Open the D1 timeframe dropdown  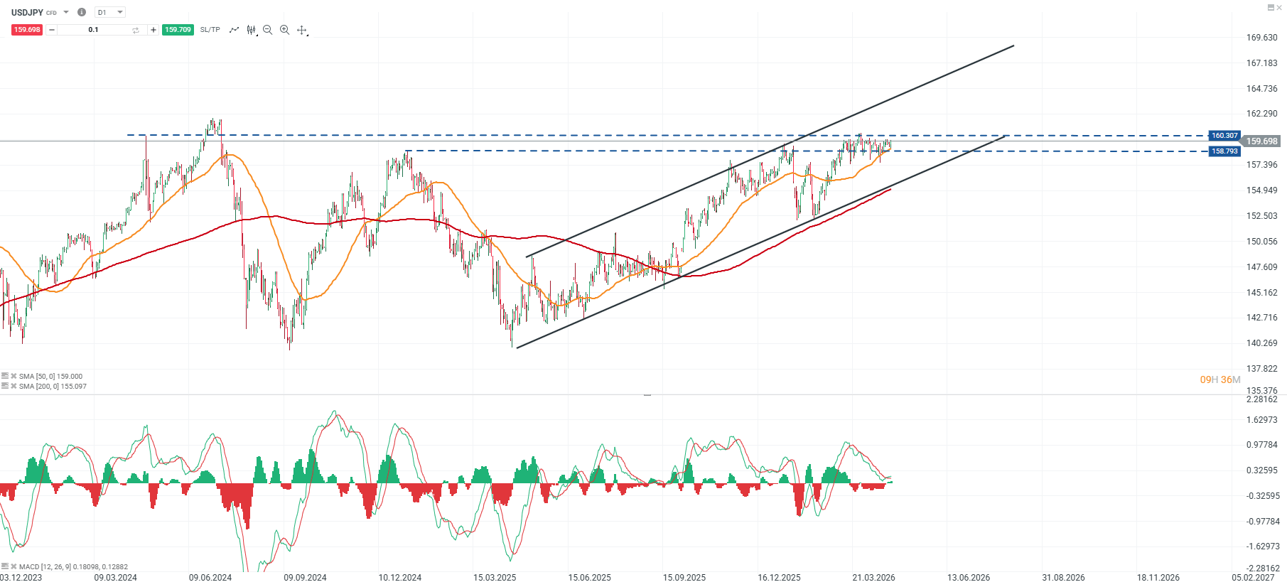[110, 12]
